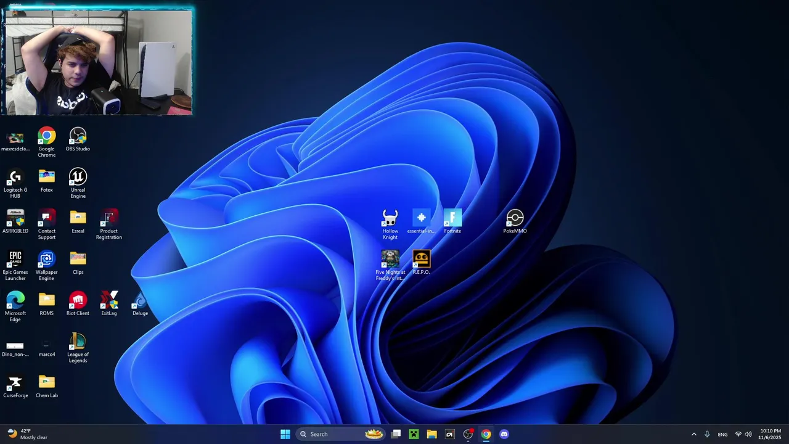This screenshot has height=444, width=789.
Task: Select the Hollow Knight game icon
Action: click(x=390, y=224)
